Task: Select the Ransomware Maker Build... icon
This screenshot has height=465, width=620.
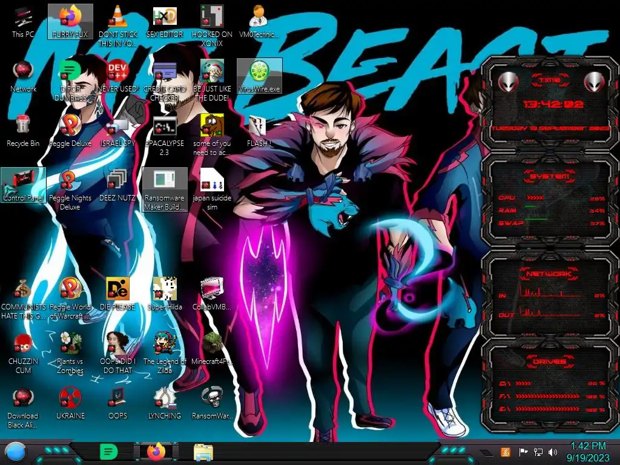Action: [165, 190]
